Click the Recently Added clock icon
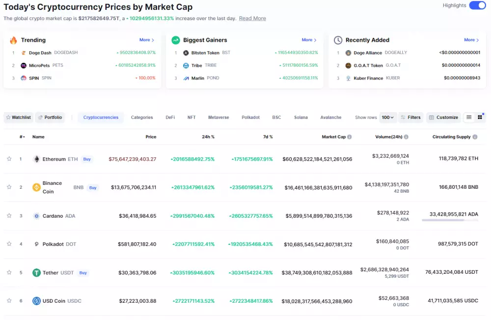The width and height of the screenshot is (491, 320). (x=339, y=40)
